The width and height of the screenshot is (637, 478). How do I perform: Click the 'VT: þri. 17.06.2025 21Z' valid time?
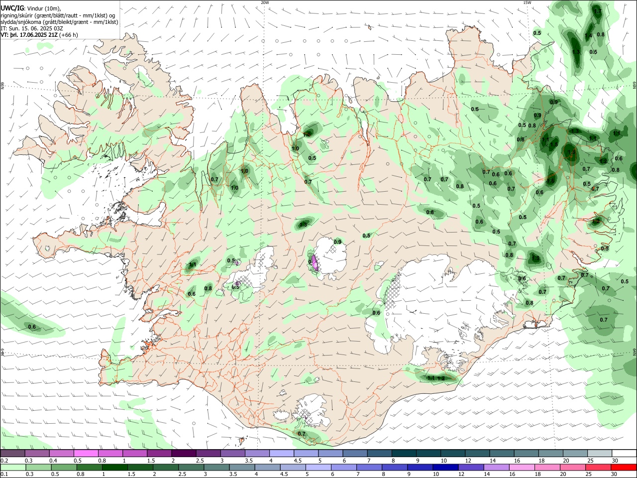coord(29,35)
